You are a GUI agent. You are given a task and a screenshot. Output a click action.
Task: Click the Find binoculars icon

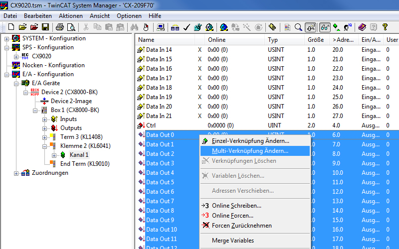pos(134,27)
